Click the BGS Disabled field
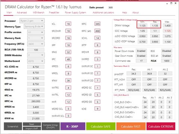179x134 pixels. tap(167, 51)
